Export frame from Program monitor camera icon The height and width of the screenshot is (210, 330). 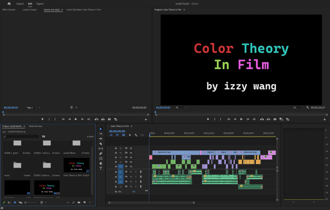click(275, 119)
